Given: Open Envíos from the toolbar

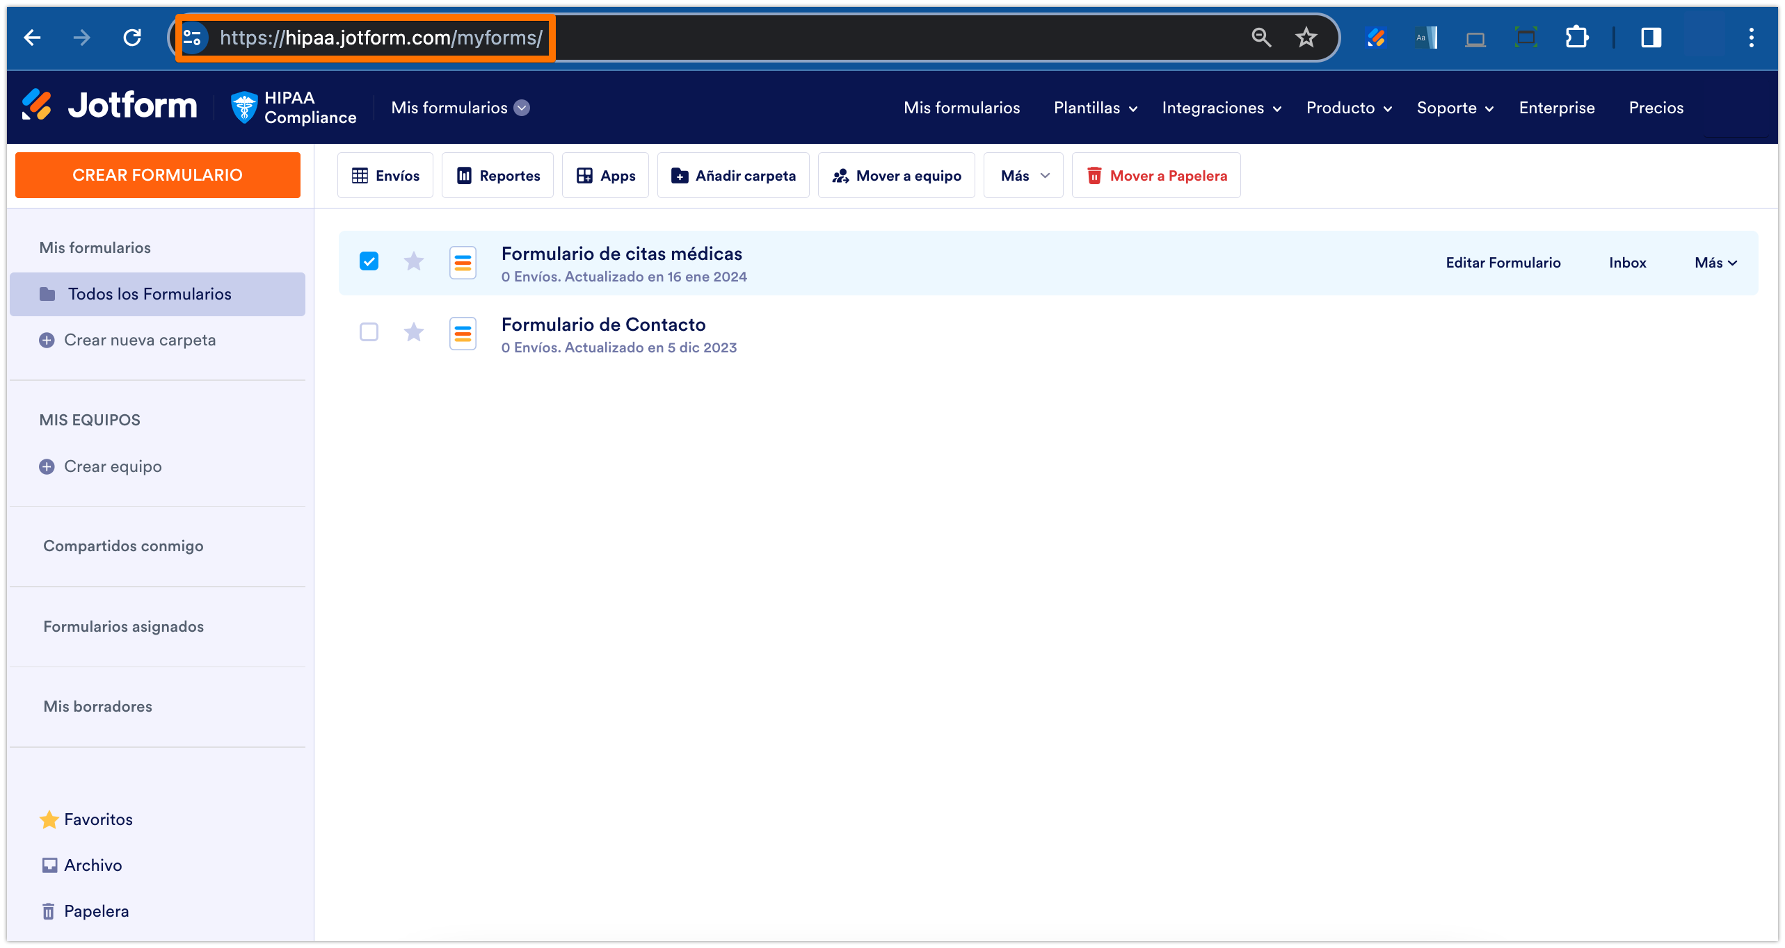Looking at the screenshot, I should 385,176.
